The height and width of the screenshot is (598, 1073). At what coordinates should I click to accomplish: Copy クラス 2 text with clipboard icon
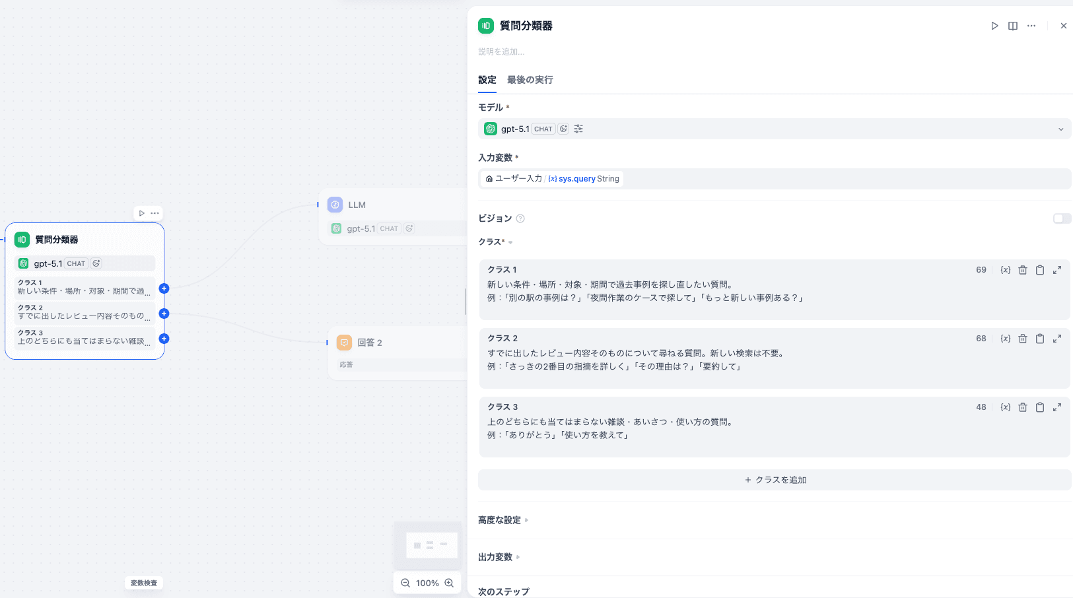(x=1040, y=339)
